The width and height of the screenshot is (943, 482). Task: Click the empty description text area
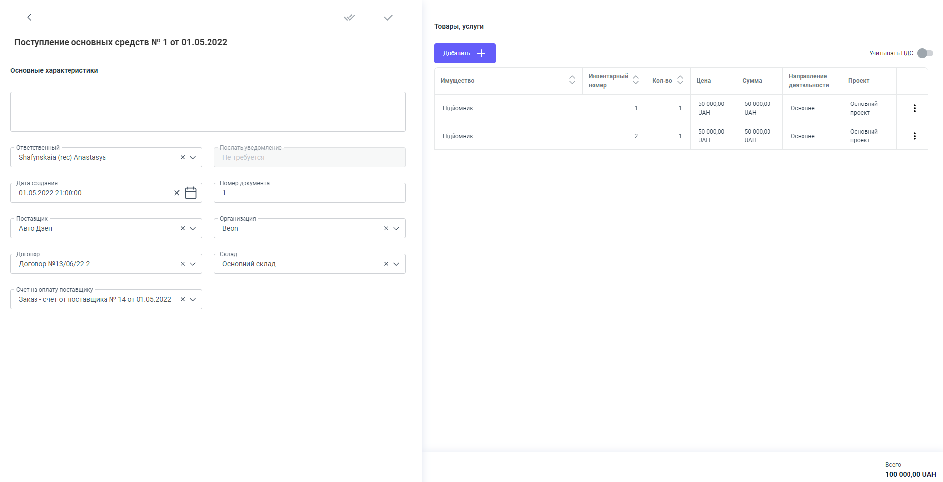pyautogui.click(x=208, y=111)
